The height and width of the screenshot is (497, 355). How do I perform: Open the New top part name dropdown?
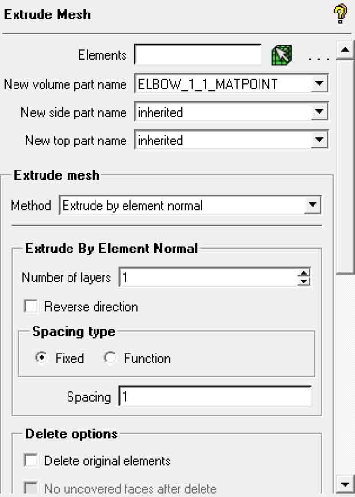pyautogui.click(x=319, y=140)
